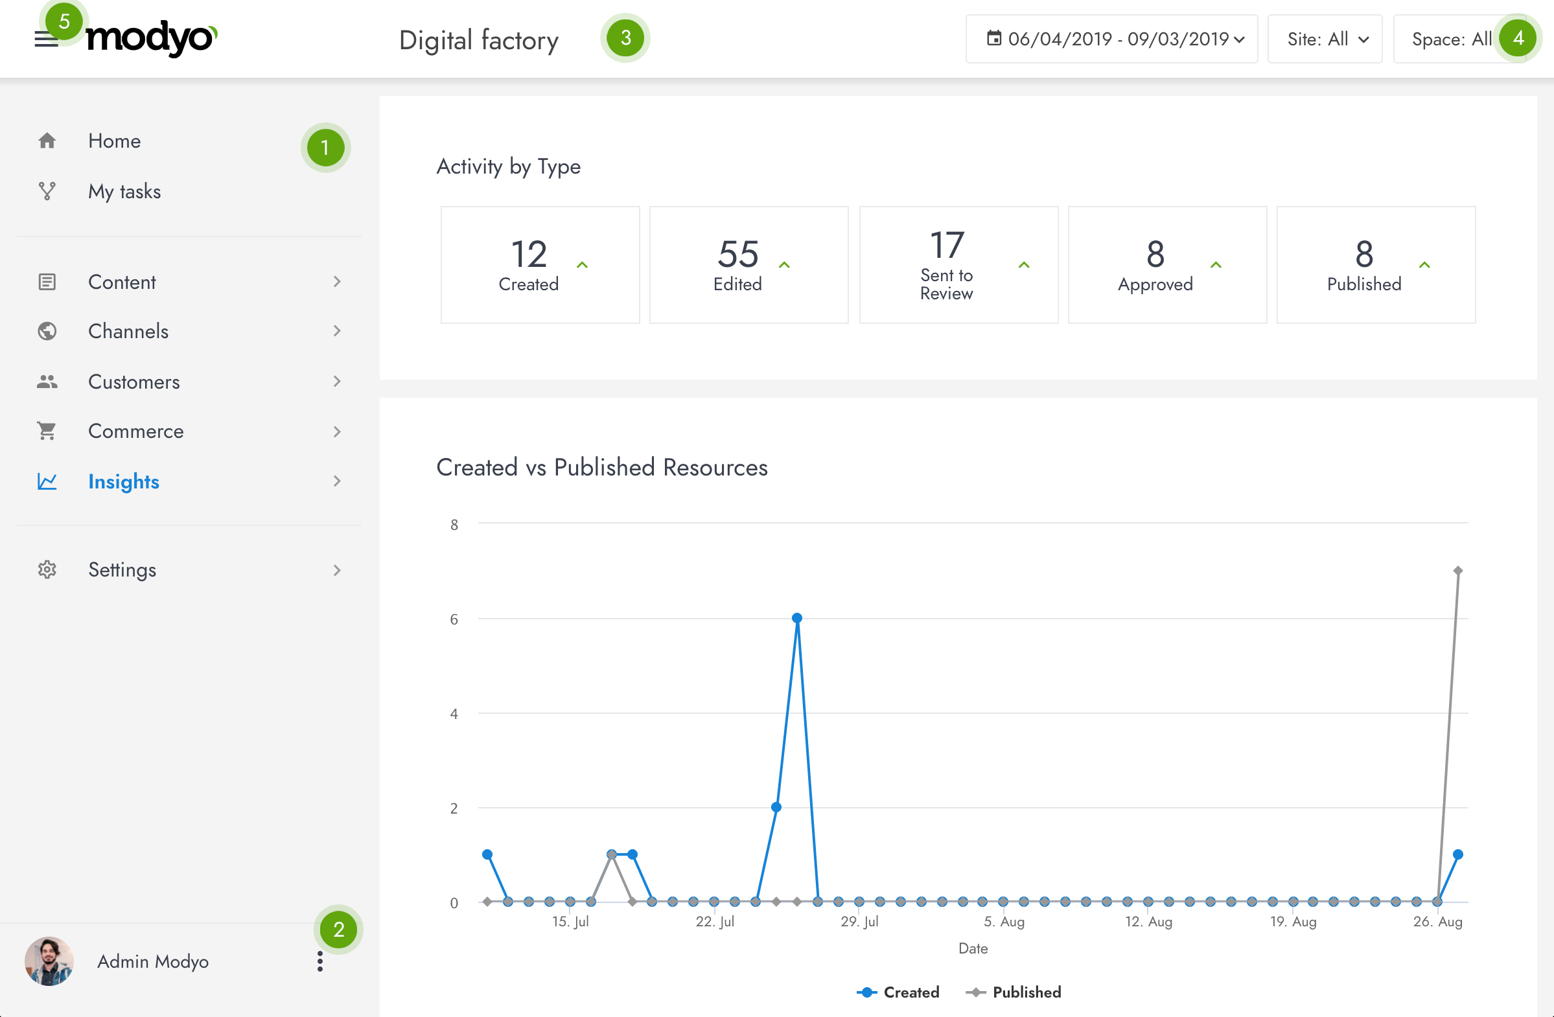The image size is (1554, 1017).
Task: Expand the Channels menu chevron
Action: 338,332
